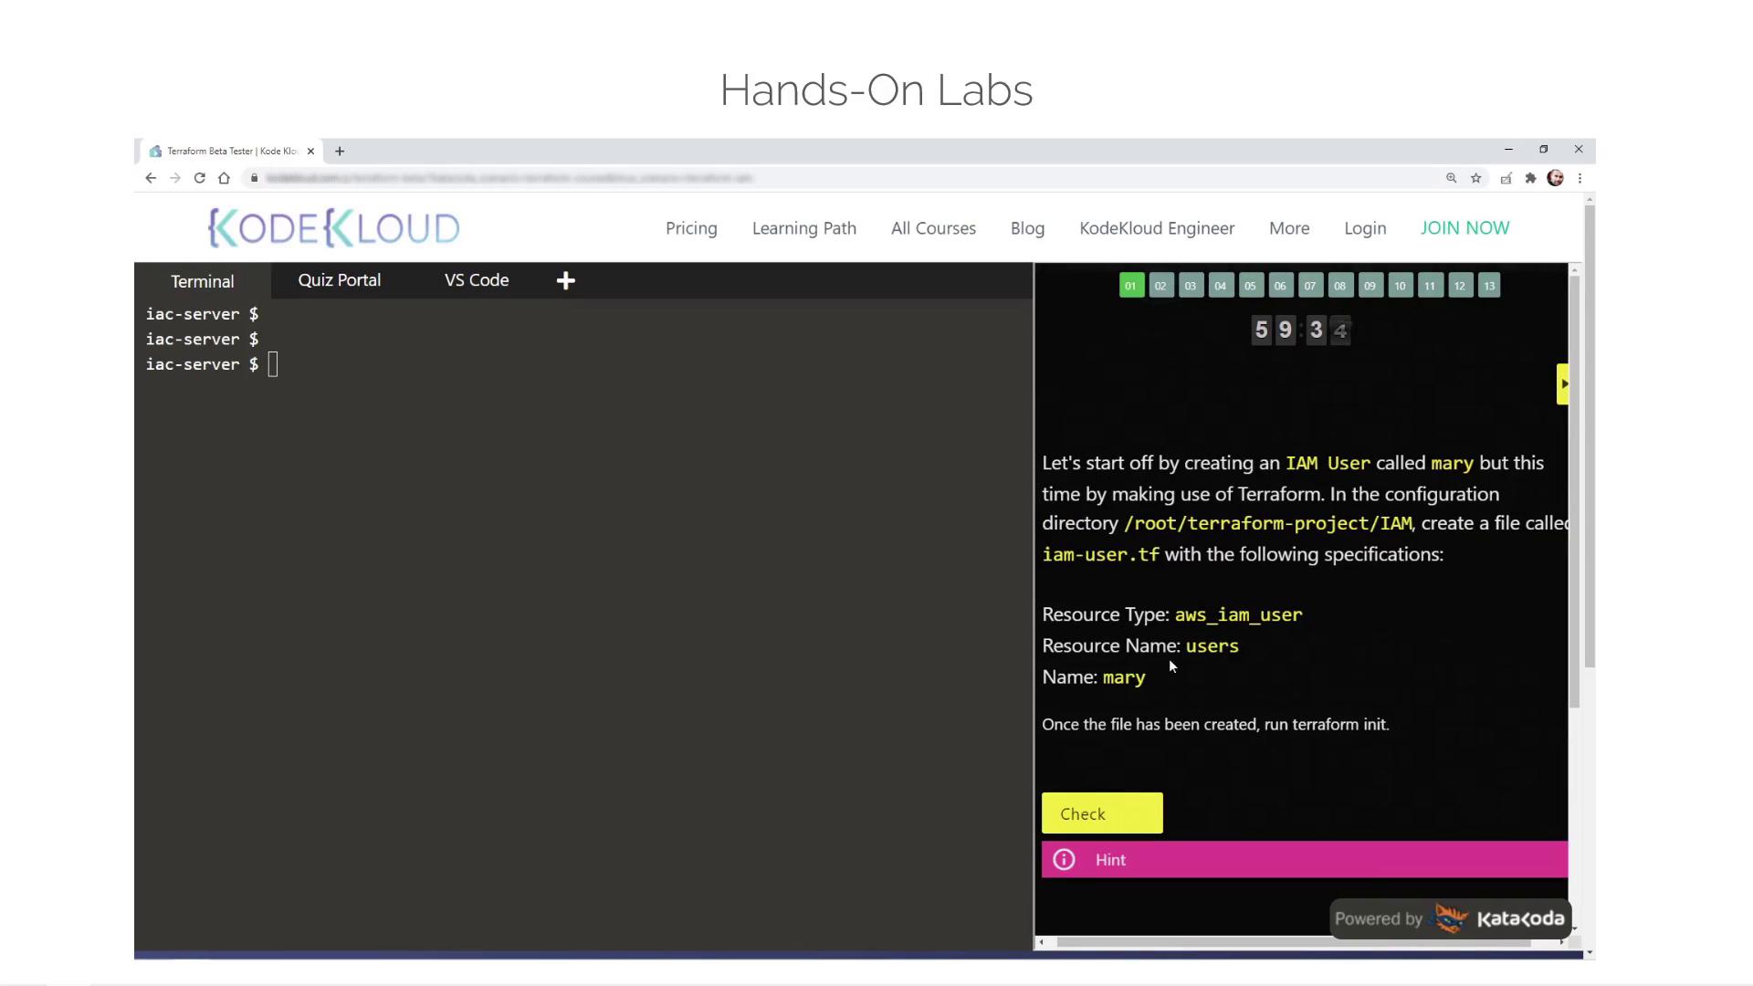The image size is (1753, 986).
Task: Click the KodeKloud home logo
Action: (x=335, y=227)
